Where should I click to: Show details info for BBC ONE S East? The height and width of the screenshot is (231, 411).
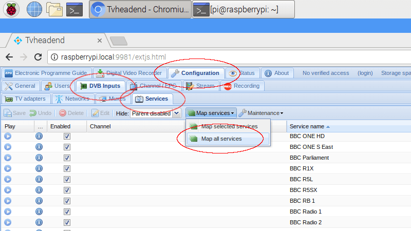point(39,147)
